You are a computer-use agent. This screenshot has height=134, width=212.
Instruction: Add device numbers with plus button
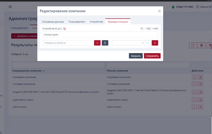point(97,43)
